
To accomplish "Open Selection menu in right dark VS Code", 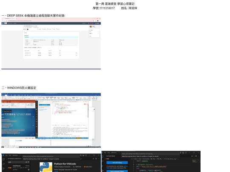I will point(114,152).
